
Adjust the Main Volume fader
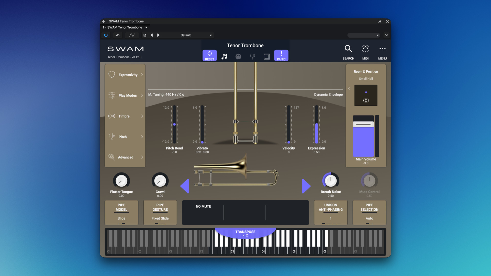click(x=363, y=124)
